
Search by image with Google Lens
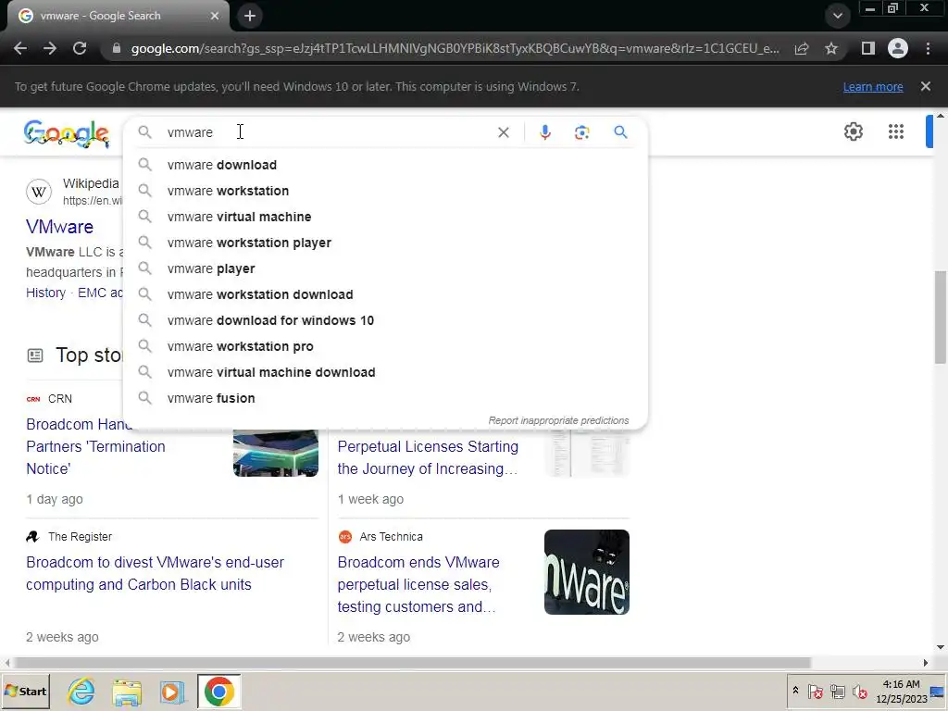pos(581,132)
